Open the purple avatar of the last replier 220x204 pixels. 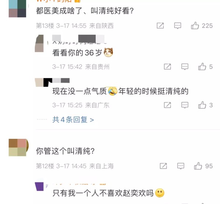39,186
